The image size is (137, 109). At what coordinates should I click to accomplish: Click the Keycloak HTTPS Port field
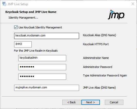23,44
